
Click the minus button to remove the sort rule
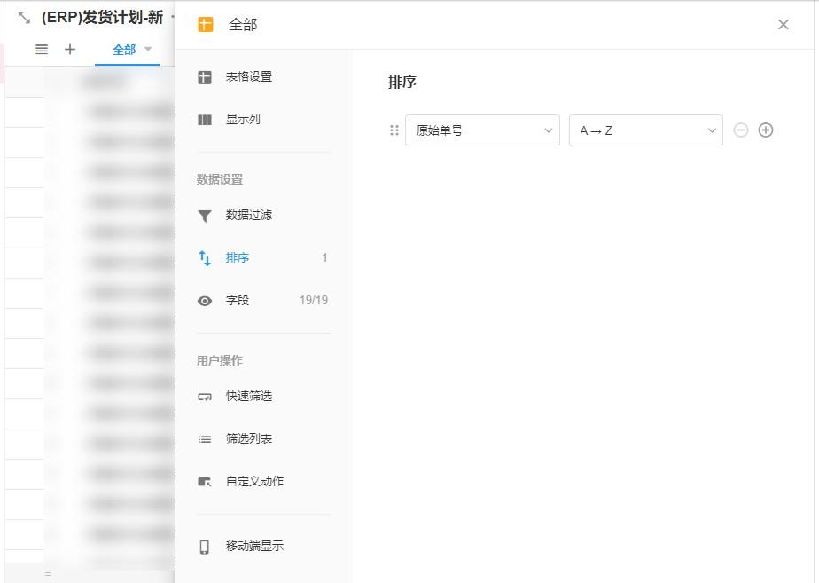[741, 130]
